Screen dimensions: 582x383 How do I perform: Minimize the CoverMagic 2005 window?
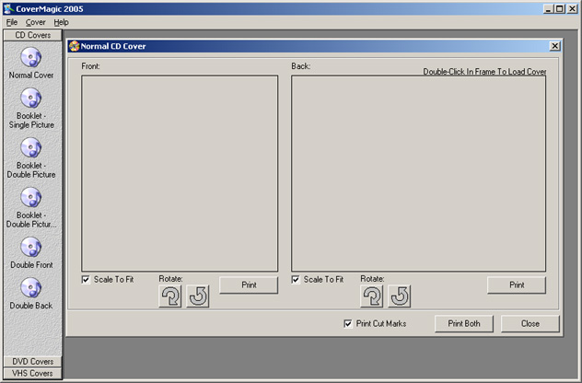(549, 8)
